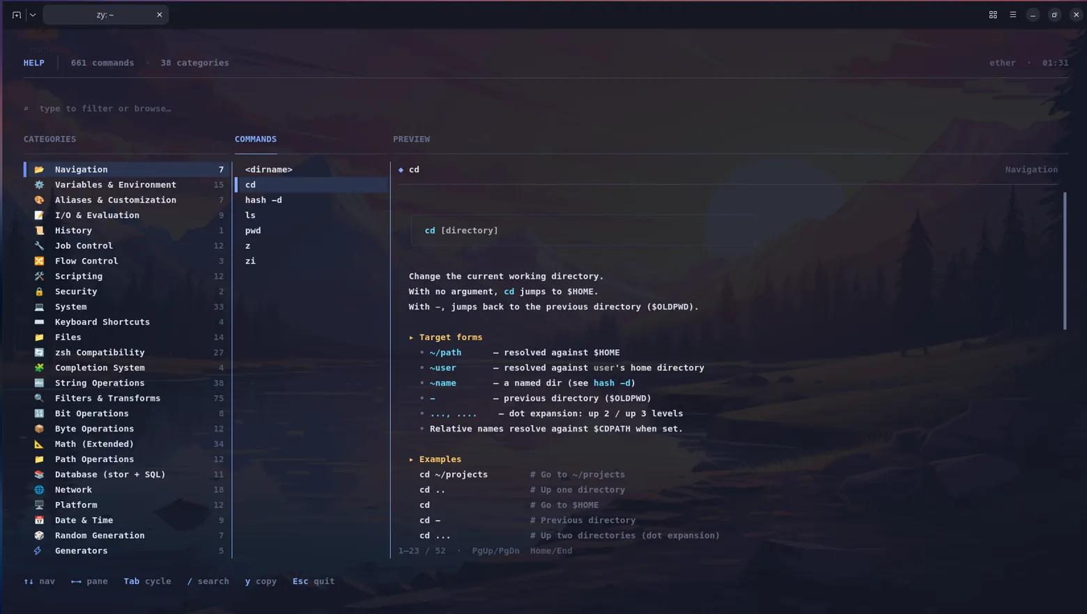1087x614 pixels.
Task: Click the HELP header label
Action: [x=34, y=63]
